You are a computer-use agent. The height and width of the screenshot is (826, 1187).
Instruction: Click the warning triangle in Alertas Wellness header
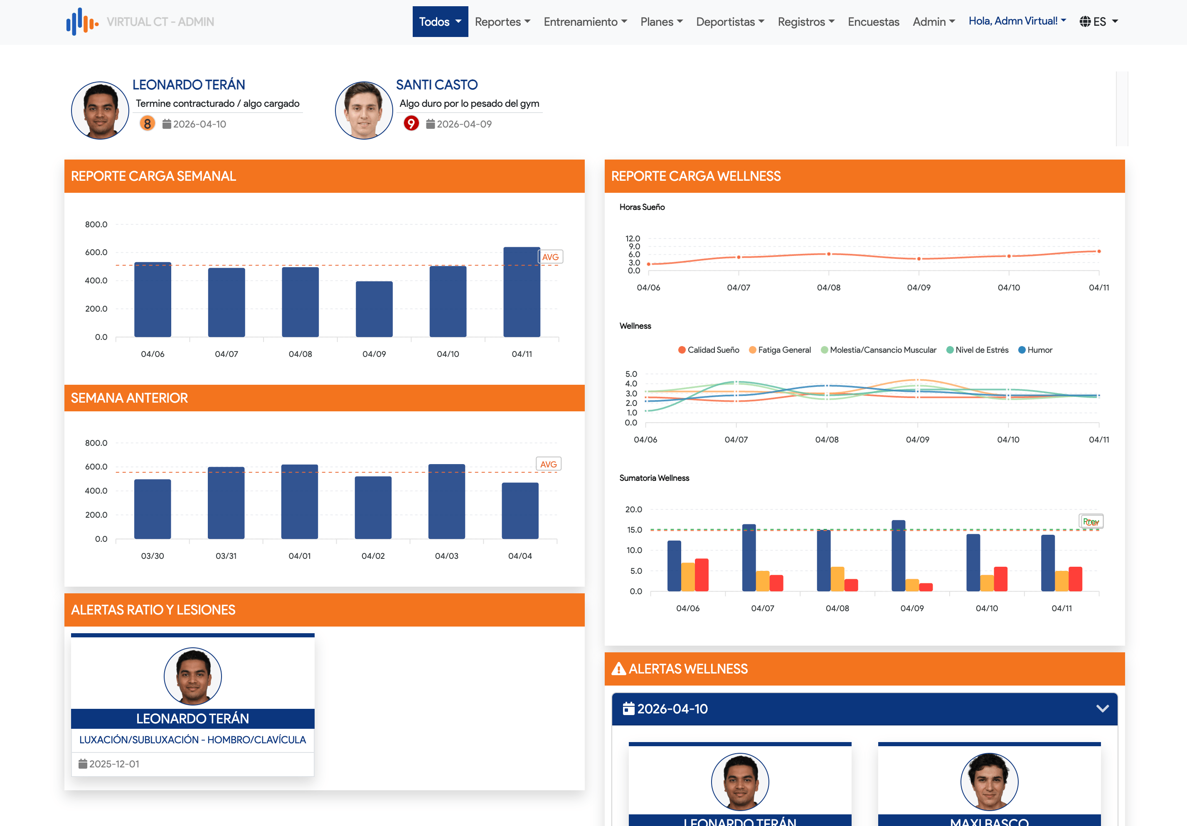618,669
